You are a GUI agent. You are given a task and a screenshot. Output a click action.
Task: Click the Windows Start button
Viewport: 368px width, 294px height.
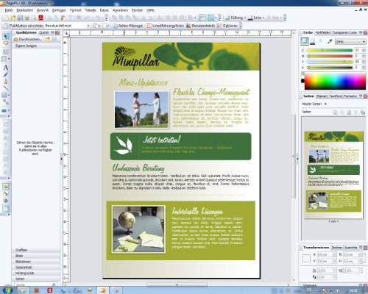(7, 290)
